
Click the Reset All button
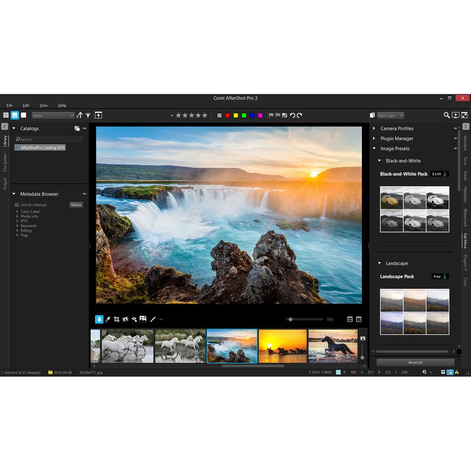(x=415, y=362)
